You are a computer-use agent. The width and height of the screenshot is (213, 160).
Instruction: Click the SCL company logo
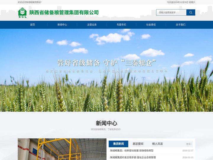22,12
